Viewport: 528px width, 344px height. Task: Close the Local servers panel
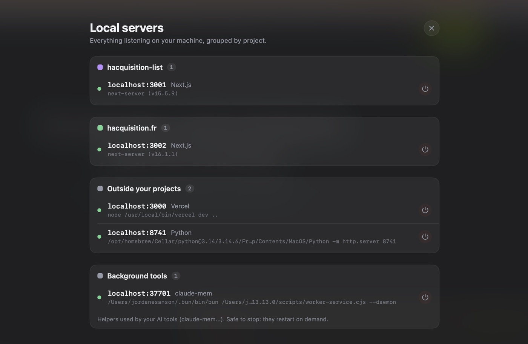(x=431, y=28)
